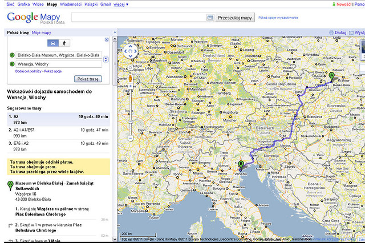Click the on-screen keyboard icon in search box
Image resolution: width=365 pixels, height=243 pixels.
tap(210, 18)
